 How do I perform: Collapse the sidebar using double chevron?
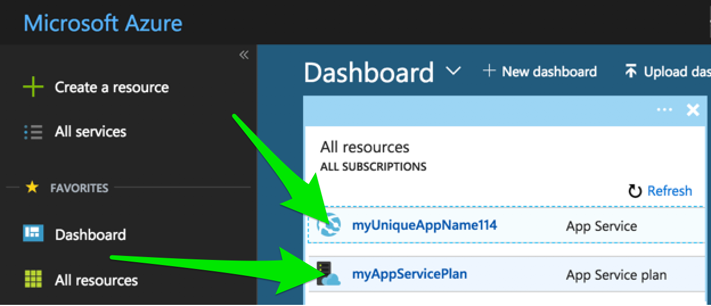coord(244,55)
